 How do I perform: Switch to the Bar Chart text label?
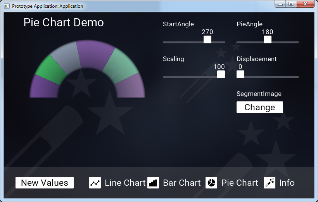coord(182,183)
